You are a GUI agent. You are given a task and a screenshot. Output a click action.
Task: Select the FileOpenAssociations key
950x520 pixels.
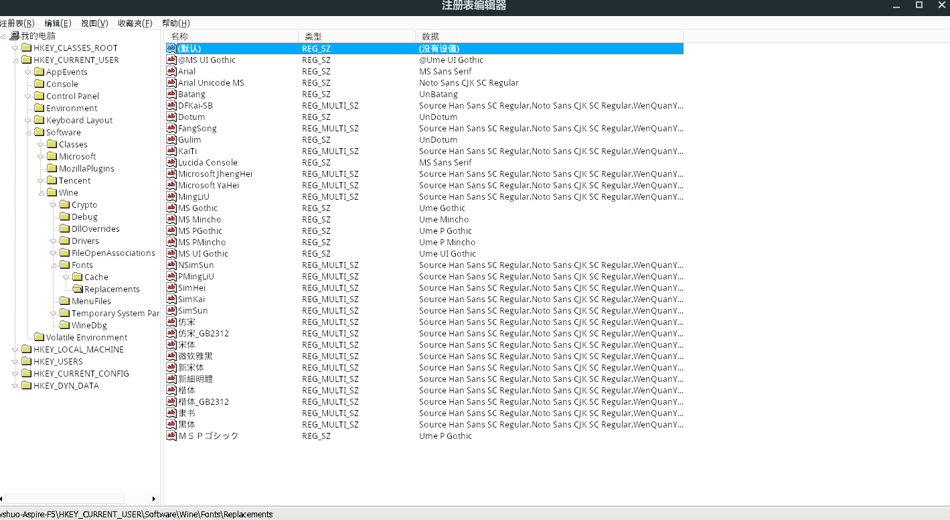coord(113,253)
